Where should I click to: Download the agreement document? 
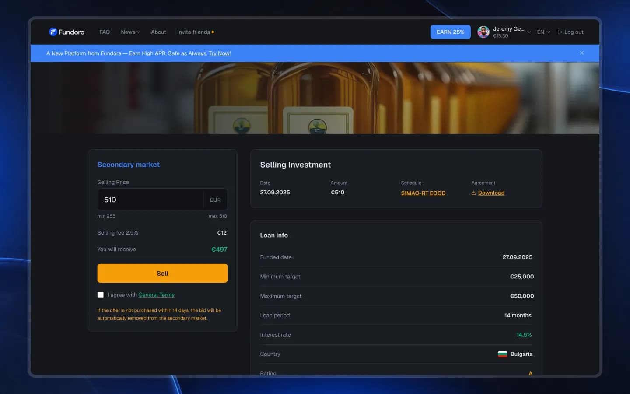[x=488, y=193]
